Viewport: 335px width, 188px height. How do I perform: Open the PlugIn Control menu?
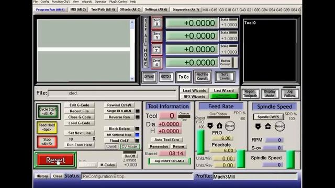[118, 2]
